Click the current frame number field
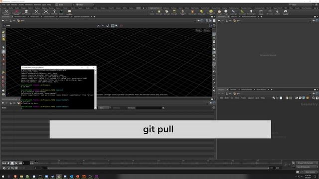This screenshot has width=319, height=179. click(x=26, y=163)
